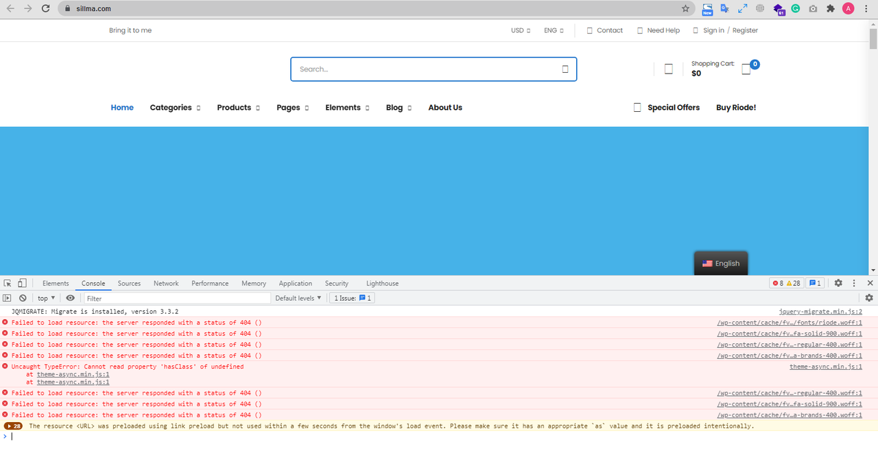
Task: Expand the Products menu
Action: pyautogui.click(x=238, y=108)
